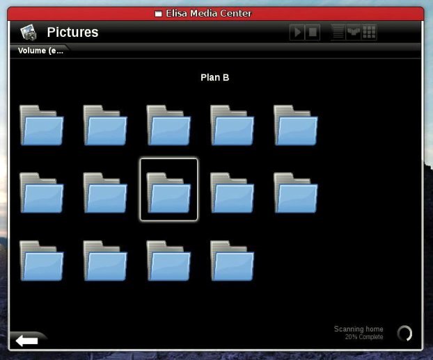Image resolution: width=433 pixels, height=360 pixels.
Task: Click window icon beside 'Elisa Media Center' title
Action: [158, 13]
